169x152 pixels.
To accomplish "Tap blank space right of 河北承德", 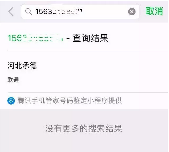I will tap(102, 66).
